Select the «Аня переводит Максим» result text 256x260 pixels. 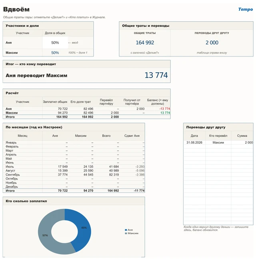(36, 76)
